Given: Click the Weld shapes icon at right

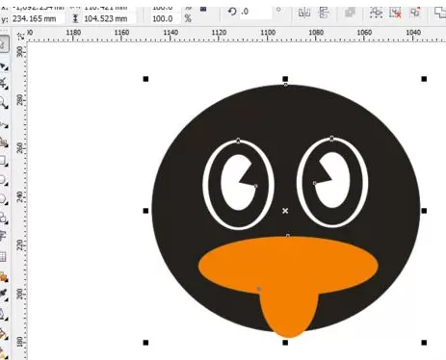Looking at the screenshot, I should point(439,13).
